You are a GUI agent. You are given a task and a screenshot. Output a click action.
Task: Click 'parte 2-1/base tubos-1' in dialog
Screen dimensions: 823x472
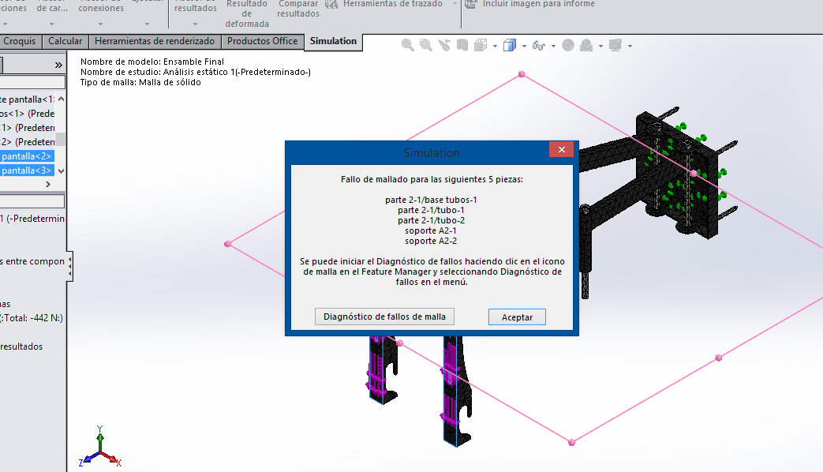pyautogui.click(x=431, y=200)
